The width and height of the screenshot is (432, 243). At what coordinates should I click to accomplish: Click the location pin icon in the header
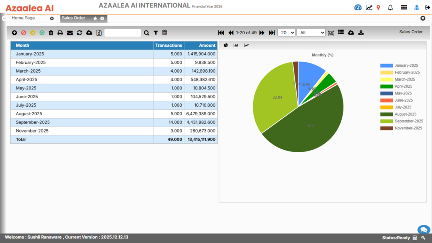(x=378, y=7)
